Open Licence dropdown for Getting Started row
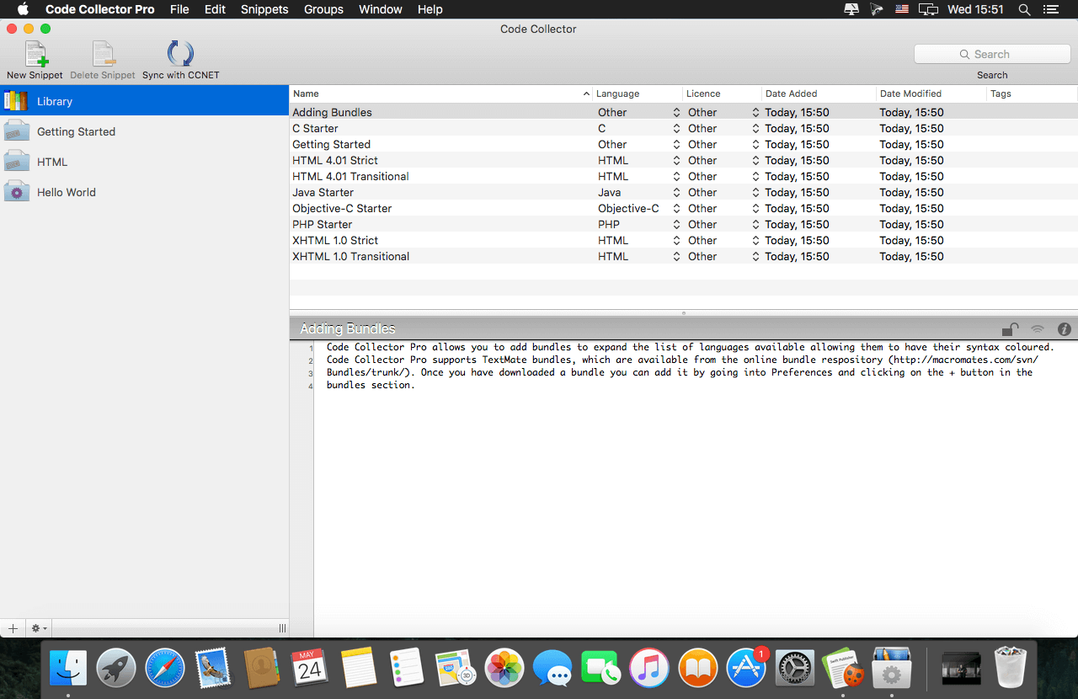This screenshot has height=699, width=1078. [x=723, y=144]
